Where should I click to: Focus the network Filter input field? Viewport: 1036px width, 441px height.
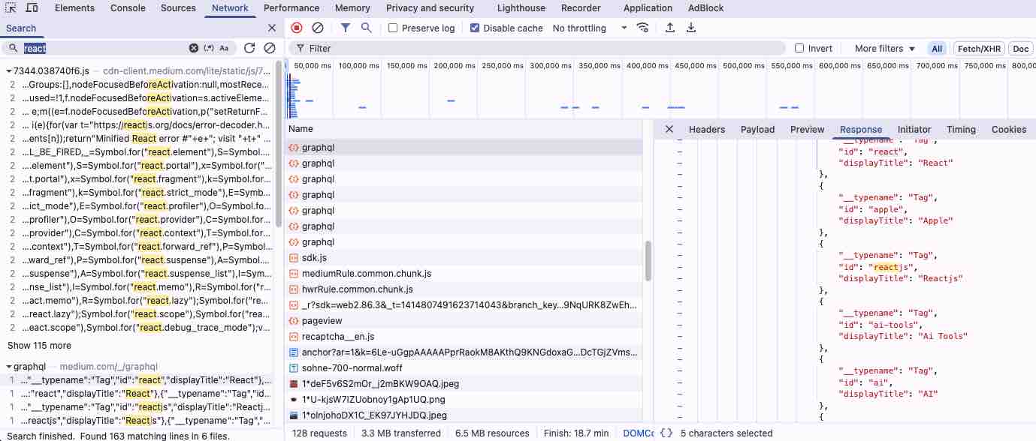(x=538, y=48)
